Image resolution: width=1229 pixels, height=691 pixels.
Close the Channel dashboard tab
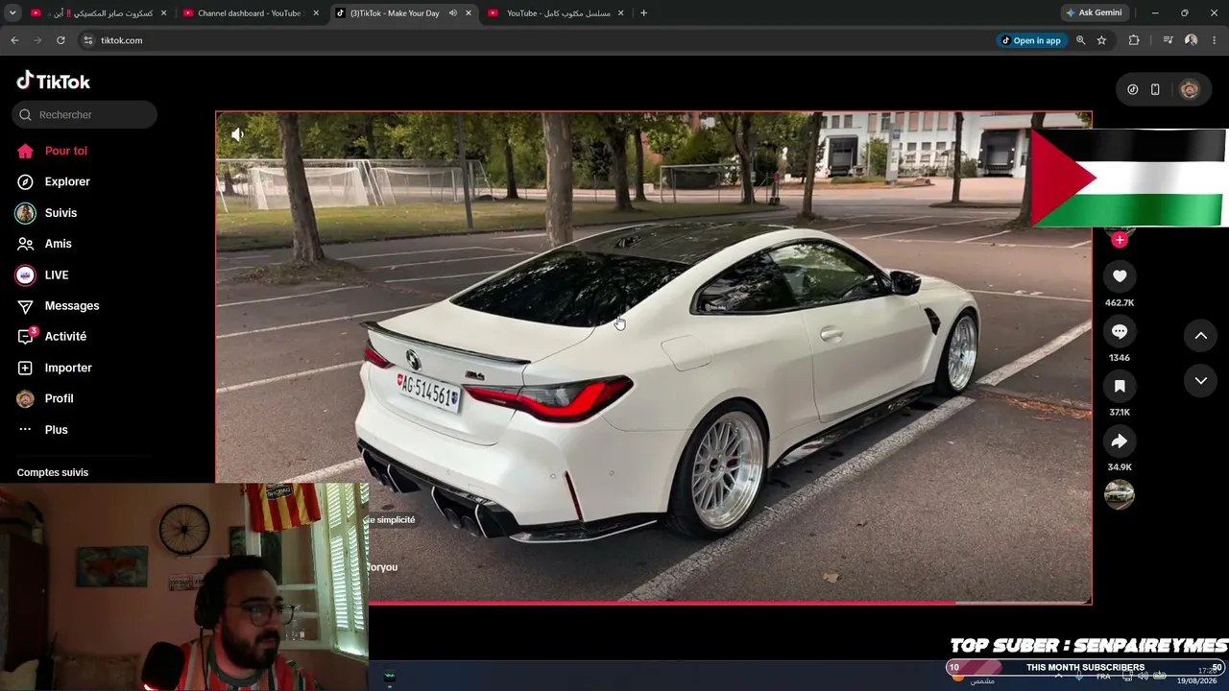pyautogui.click(x=316, y=13)
